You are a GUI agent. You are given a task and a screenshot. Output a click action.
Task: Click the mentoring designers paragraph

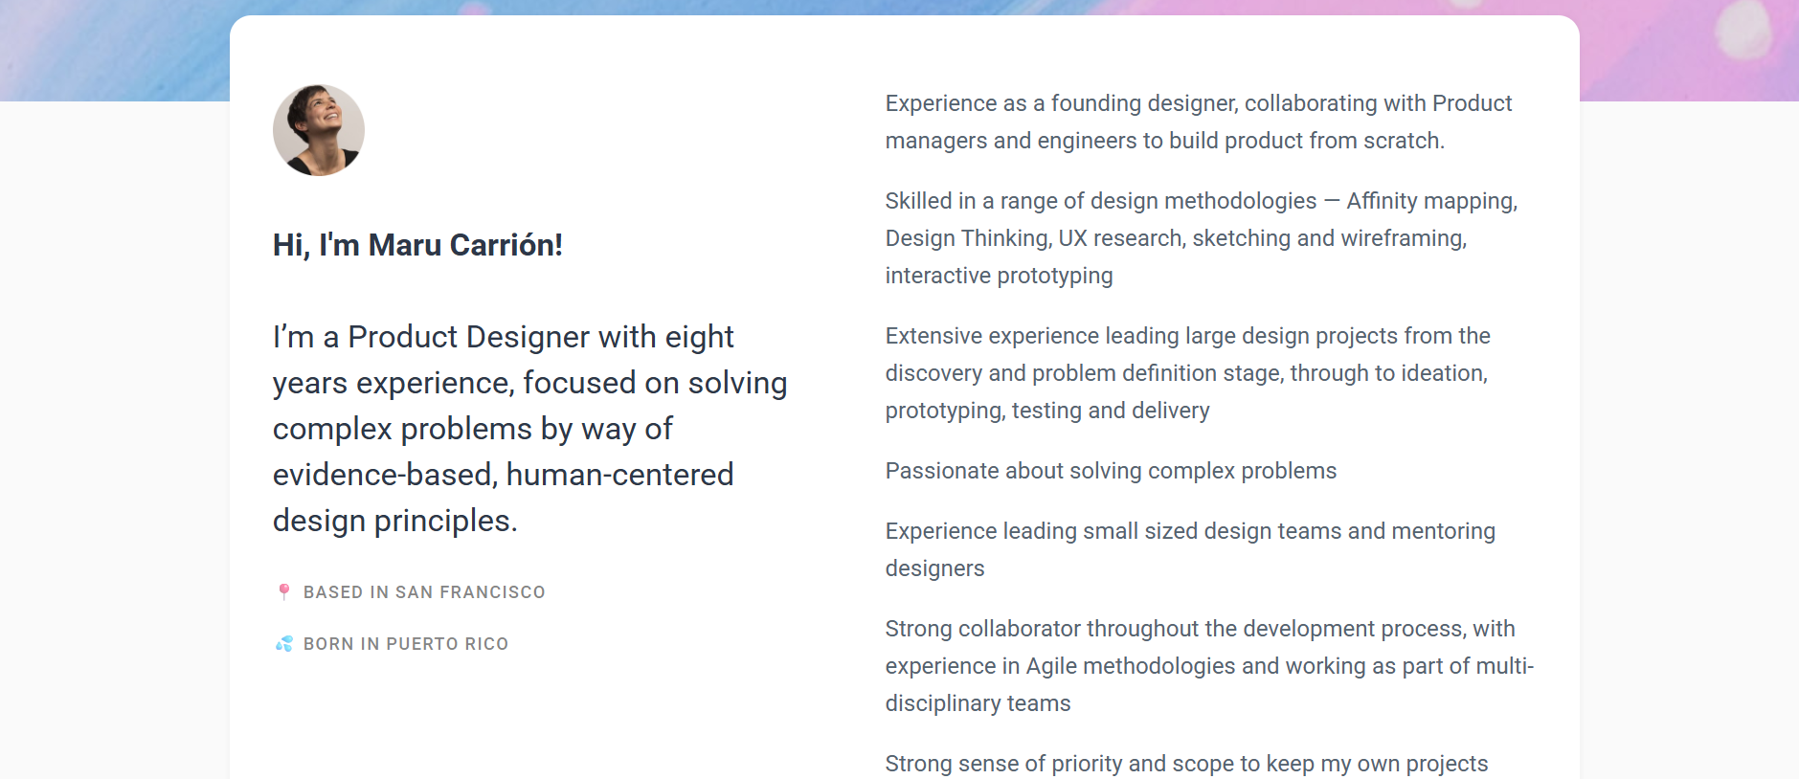1190,549
